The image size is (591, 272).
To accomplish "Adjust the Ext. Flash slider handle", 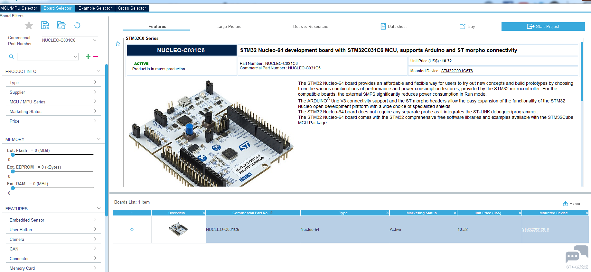I will tap(13, 154).
